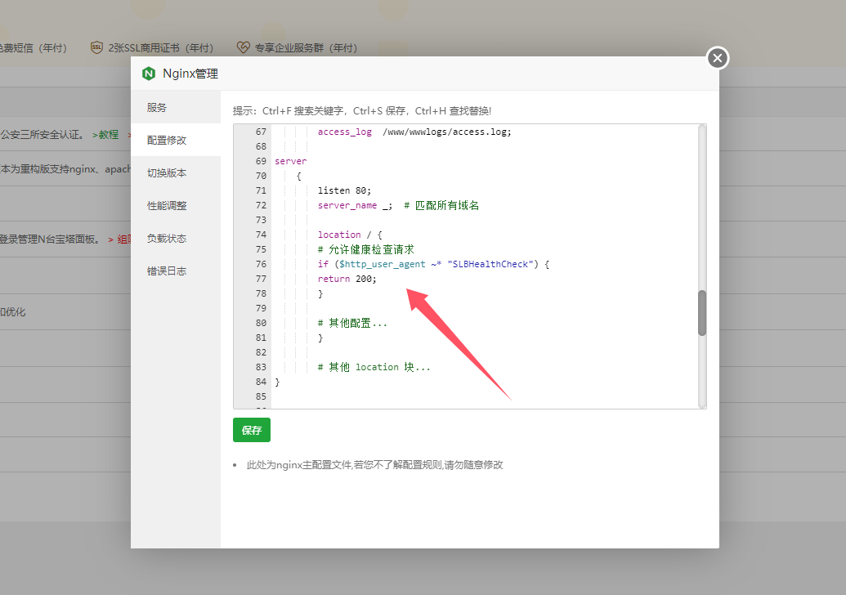This screenshot has width=846, height=595.
Task: Click the '# 允许健康检查请求' comment line
Action: [x=366, y=250]
